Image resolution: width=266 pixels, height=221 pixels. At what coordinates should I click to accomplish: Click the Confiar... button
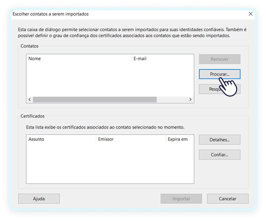(219, 155)
